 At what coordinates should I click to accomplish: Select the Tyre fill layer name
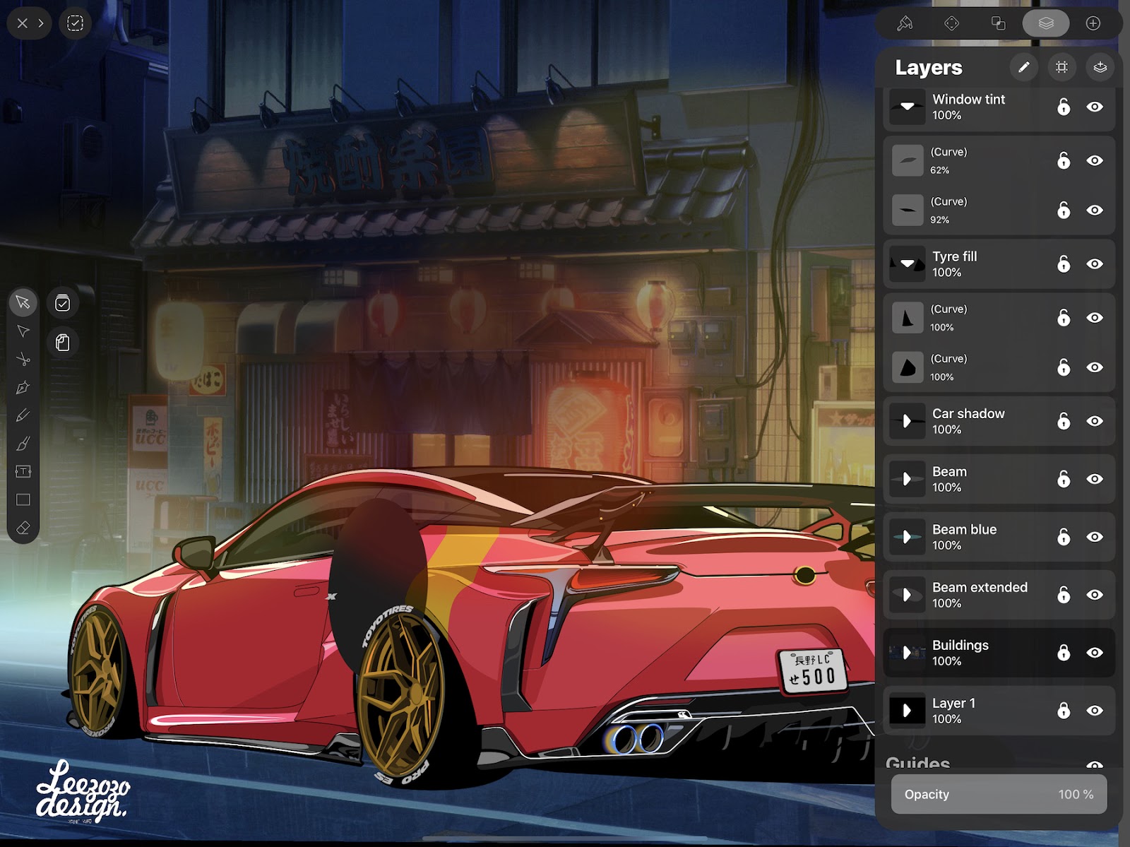[955, 256]
